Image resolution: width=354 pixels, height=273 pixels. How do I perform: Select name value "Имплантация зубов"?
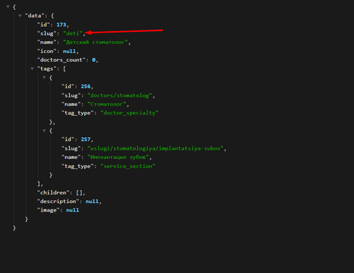pos(118,157)
